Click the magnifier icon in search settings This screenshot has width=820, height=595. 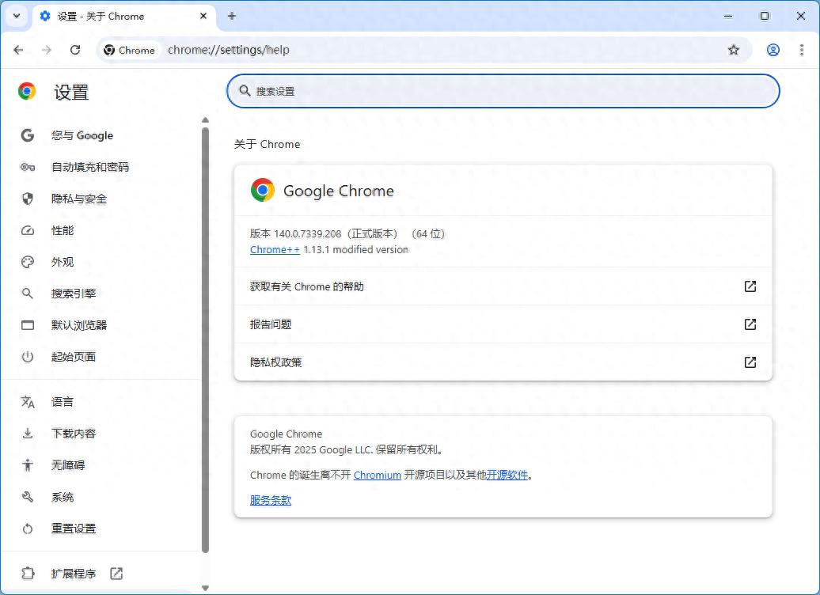pyautogui.click(x=245, y=91)
